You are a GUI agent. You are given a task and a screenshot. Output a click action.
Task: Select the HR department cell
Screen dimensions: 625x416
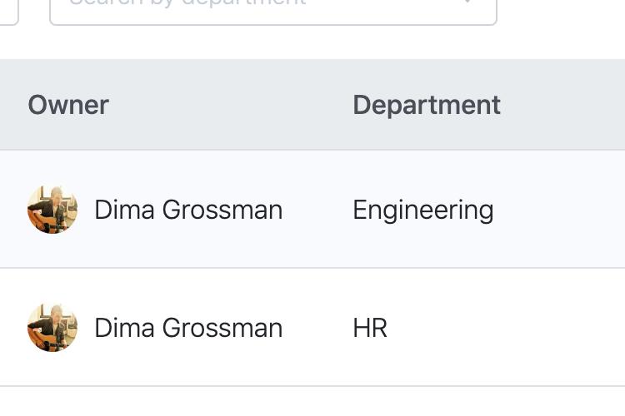(370, 328)
